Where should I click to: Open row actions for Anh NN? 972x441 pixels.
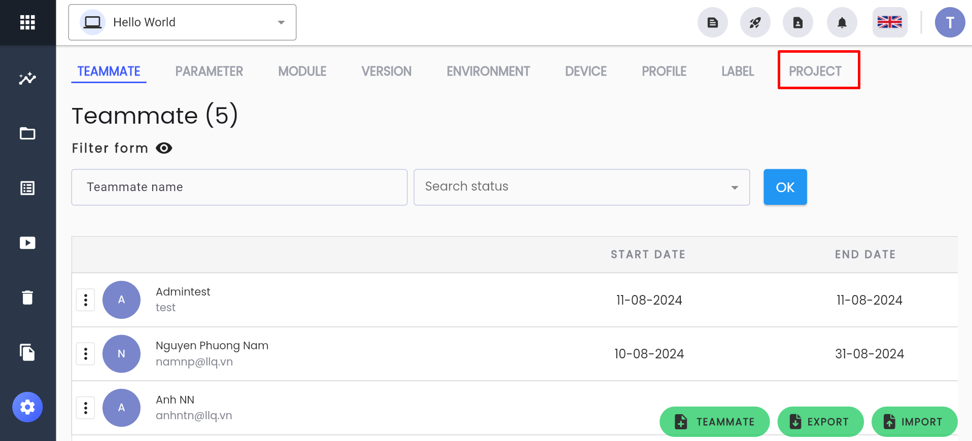pos(86,408)
